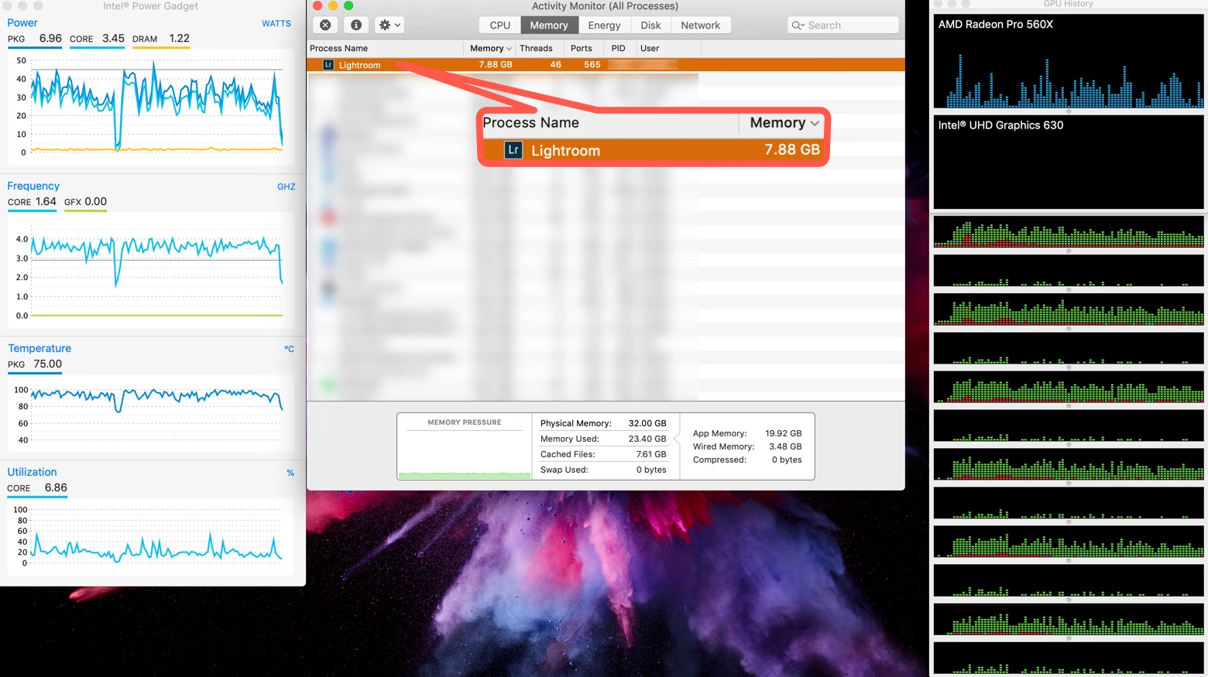Click the PKG 6.96 power reading

pyautogui.click(x=35, y=39)
